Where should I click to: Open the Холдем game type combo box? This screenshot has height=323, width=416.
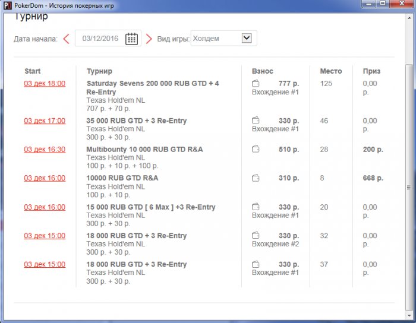pyautogui.click(x=223, y=39)
